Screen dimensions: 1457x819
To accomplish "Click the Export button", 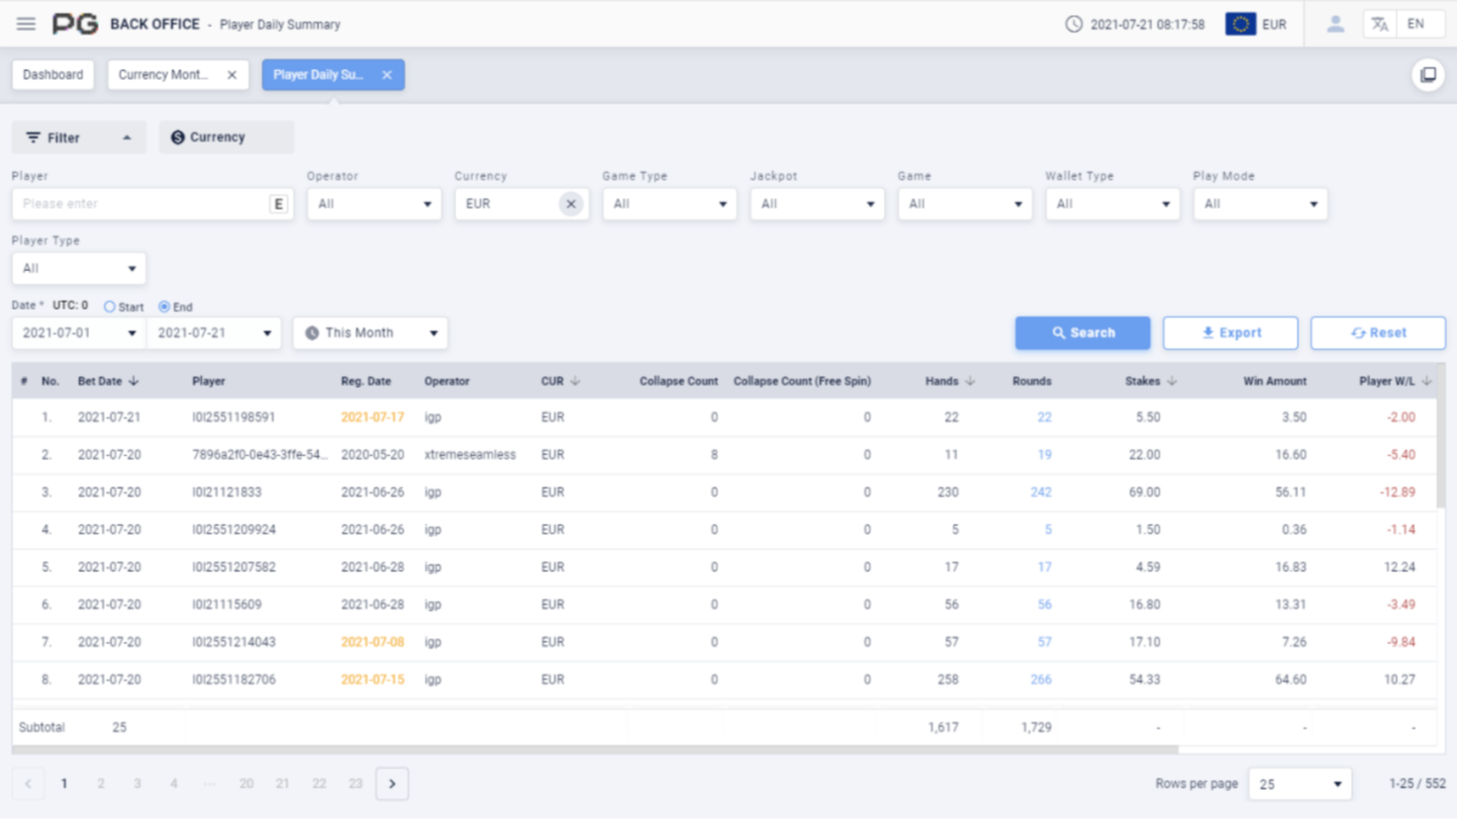I will (x=1229, y=333).
